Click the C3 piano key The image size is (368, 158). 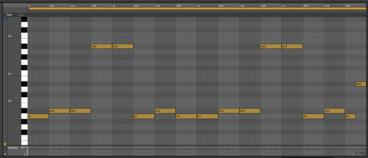point(24,35)
